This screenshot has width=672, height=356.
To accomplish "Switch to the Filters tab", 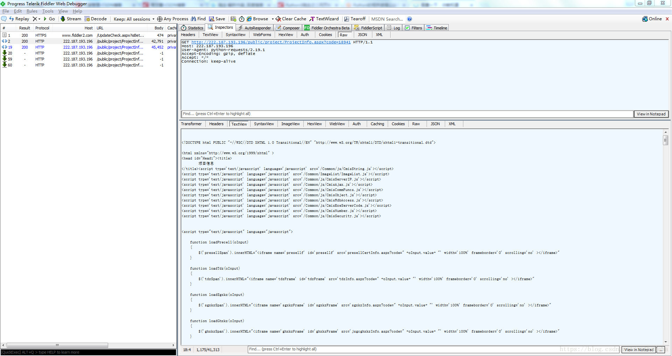I will pos(413,28).
